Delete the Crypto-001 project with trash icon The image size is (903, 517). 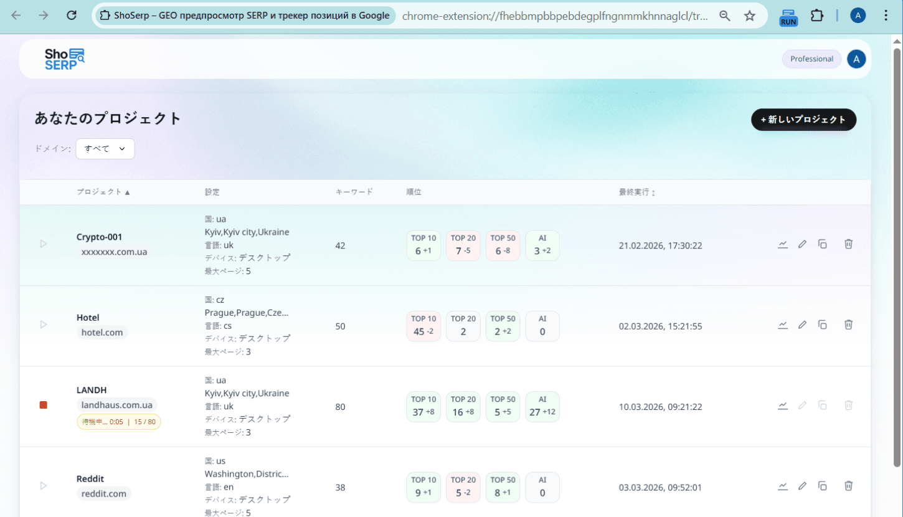click(848, 244)
